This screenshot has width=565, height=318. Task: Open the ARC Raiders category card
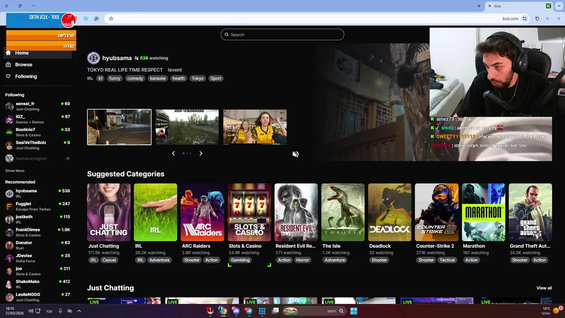pos(202,212)
